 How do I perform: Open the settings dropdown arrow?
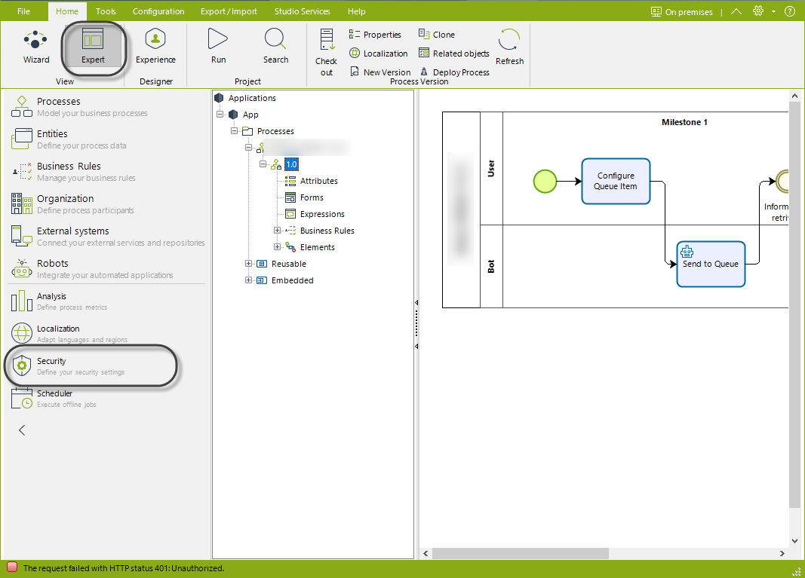[x=773, y=12]
